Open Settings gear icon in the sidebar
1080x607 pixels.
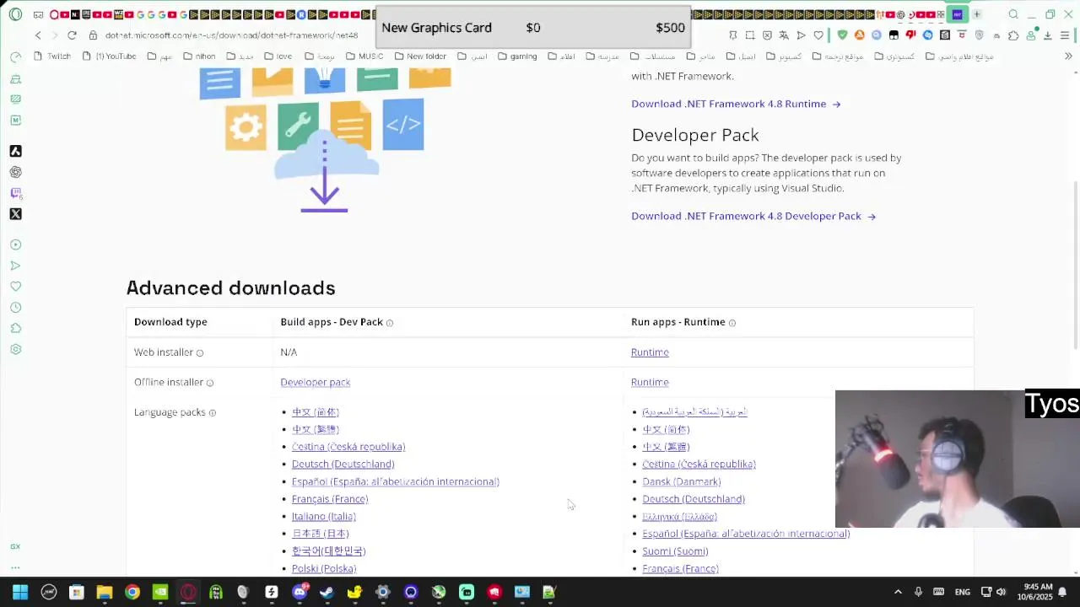point(15,350)
